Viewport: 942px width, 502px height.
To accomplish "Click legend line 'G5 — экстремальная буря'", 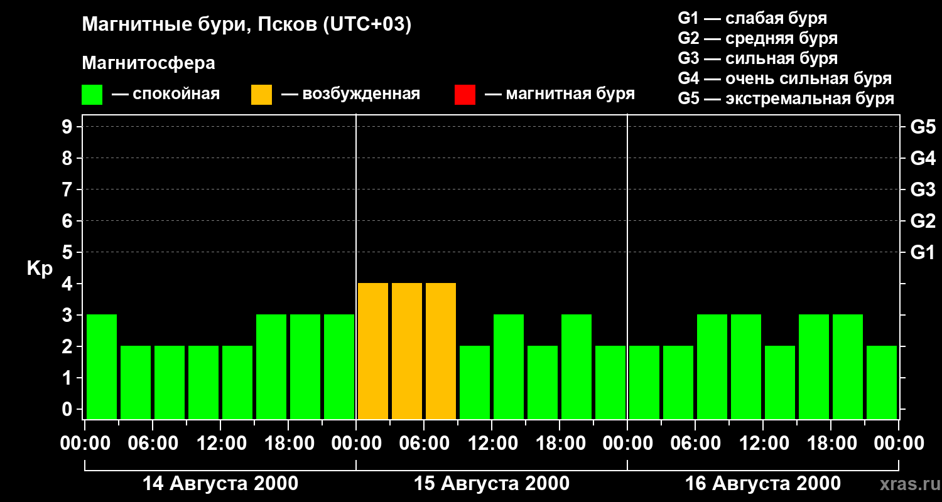I will [x=786, y=99].
